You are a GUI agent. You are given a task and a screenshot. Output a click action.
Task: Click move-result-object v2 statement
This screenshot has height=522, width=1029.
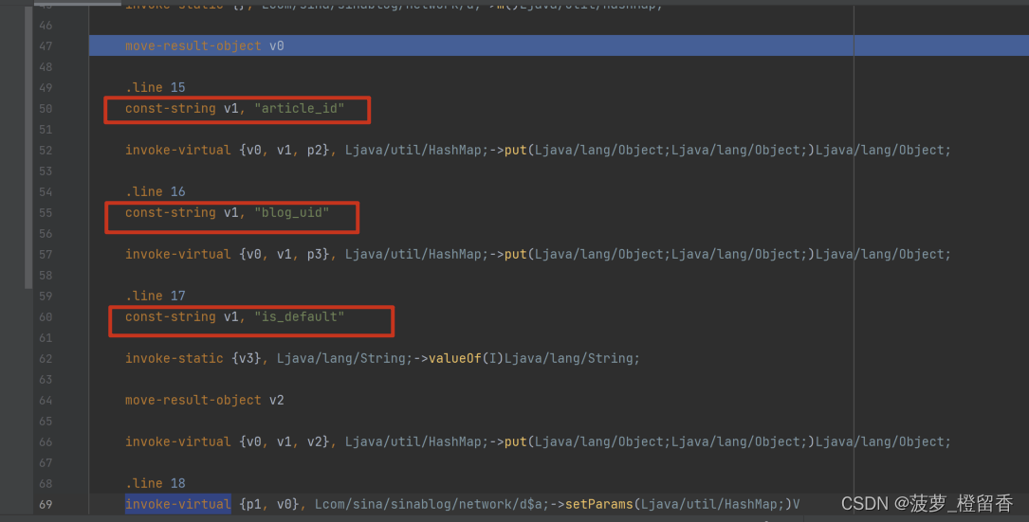point(205,401)
